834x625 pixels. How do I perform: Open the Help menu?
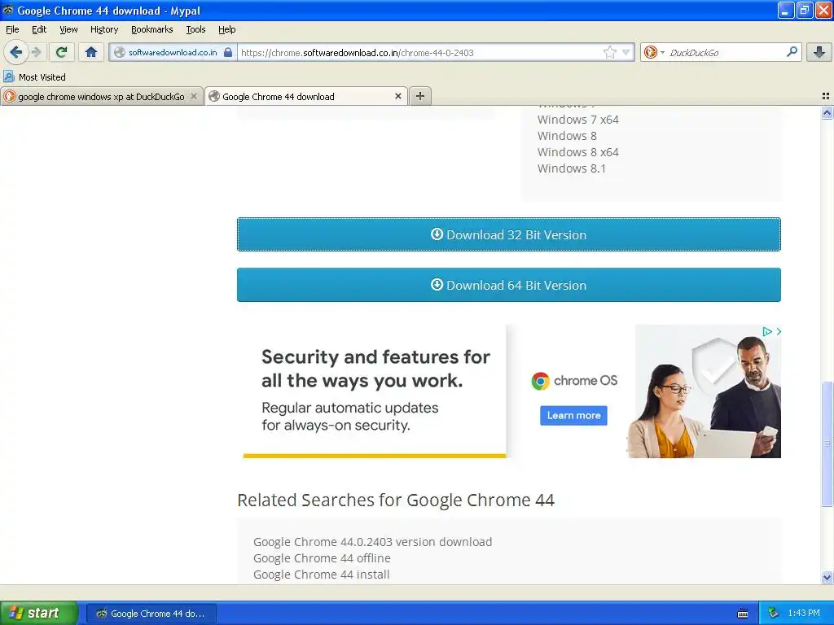[227, 29]
